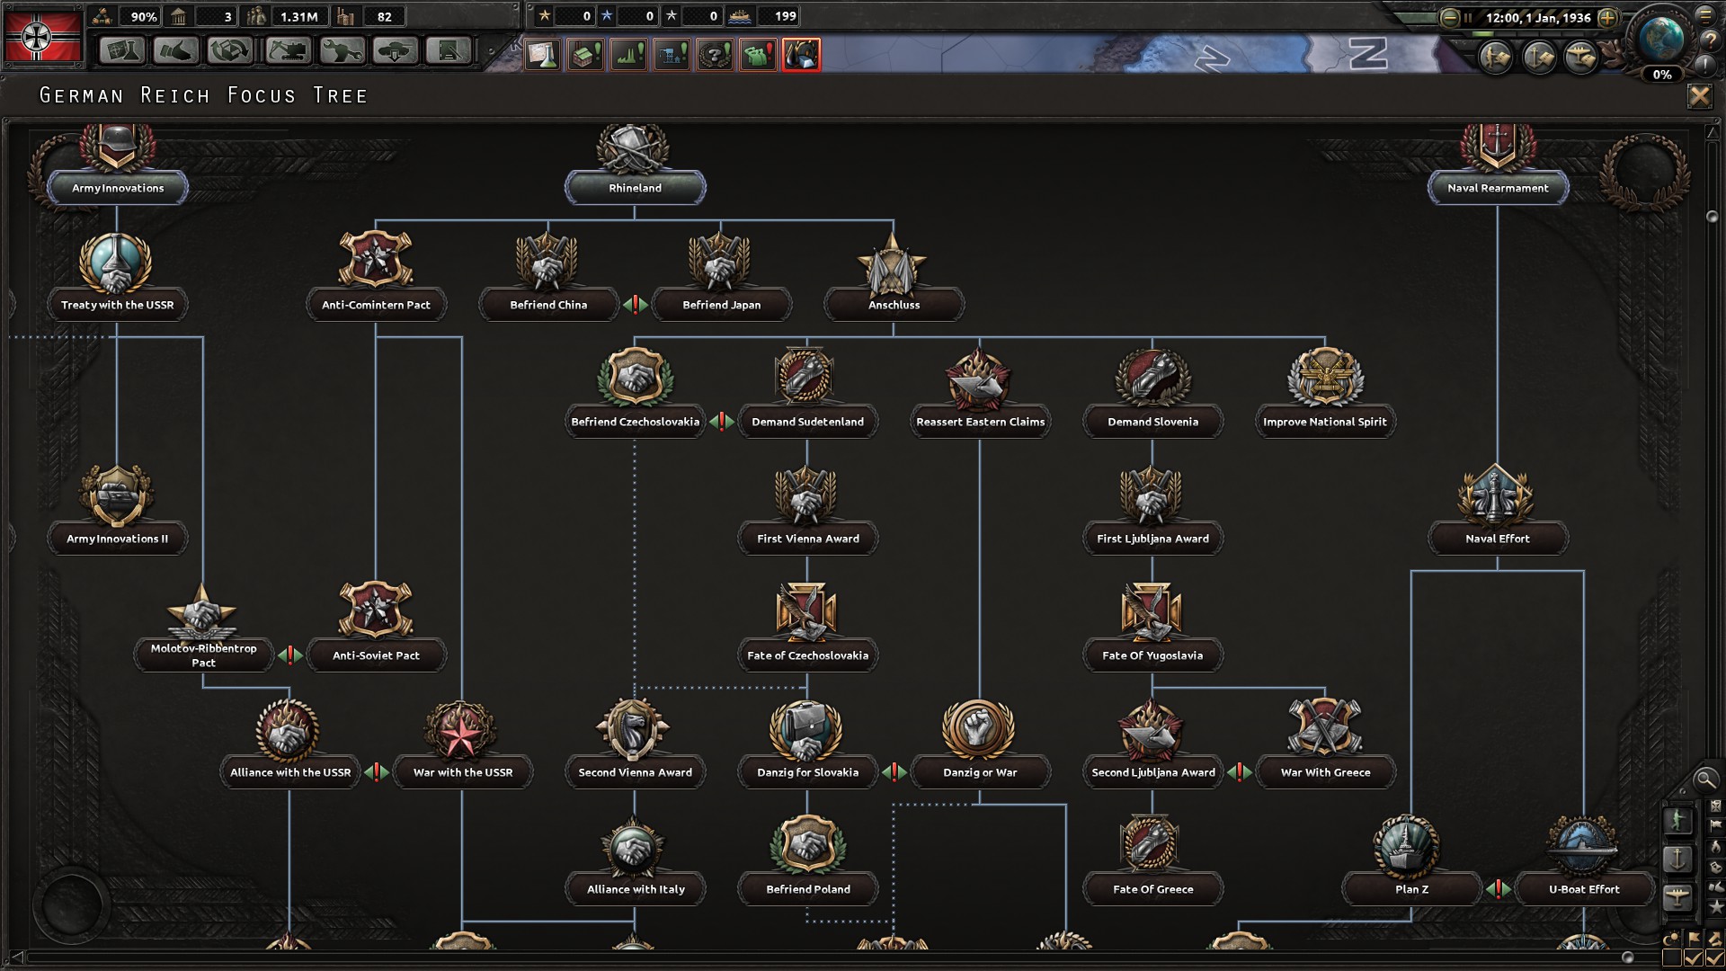Increase game speed with plus button

pyautogui.click(x=1608, y=18)
